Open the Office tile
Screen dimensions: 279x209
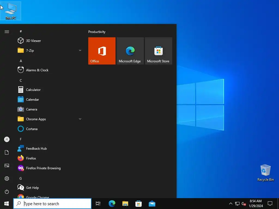pos(102,51)
